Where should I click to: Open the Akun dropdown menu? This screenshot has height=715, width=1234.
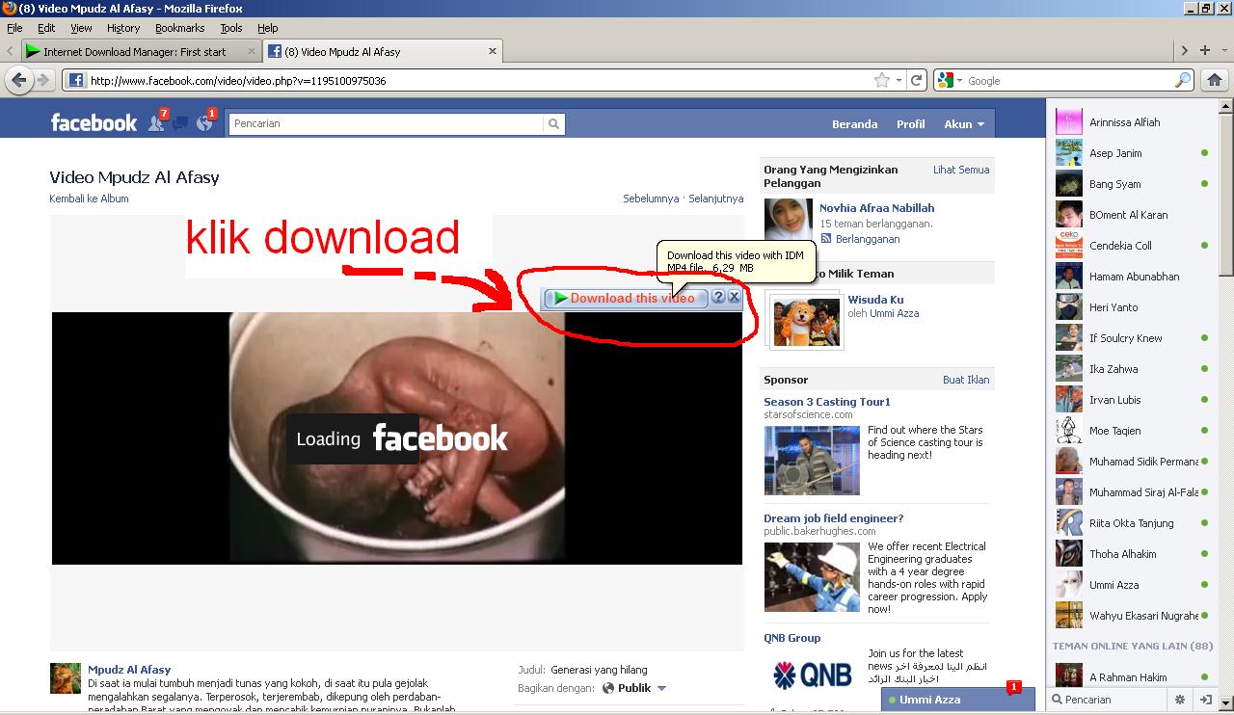click(964, 124)
